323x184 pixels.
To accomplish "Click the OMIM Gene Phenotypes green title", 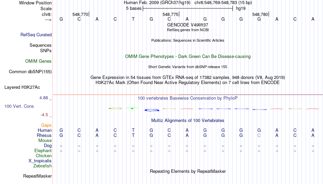I will click(x=188, y=57).
